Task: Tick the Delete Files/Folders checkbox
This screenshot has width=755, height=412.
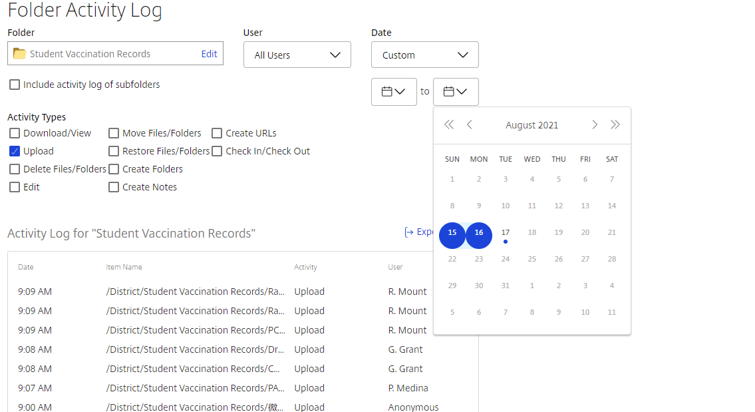Action: coord(15,169)
